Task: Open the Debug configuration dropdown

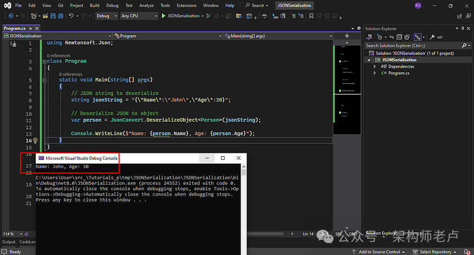Action: [107, 16]
